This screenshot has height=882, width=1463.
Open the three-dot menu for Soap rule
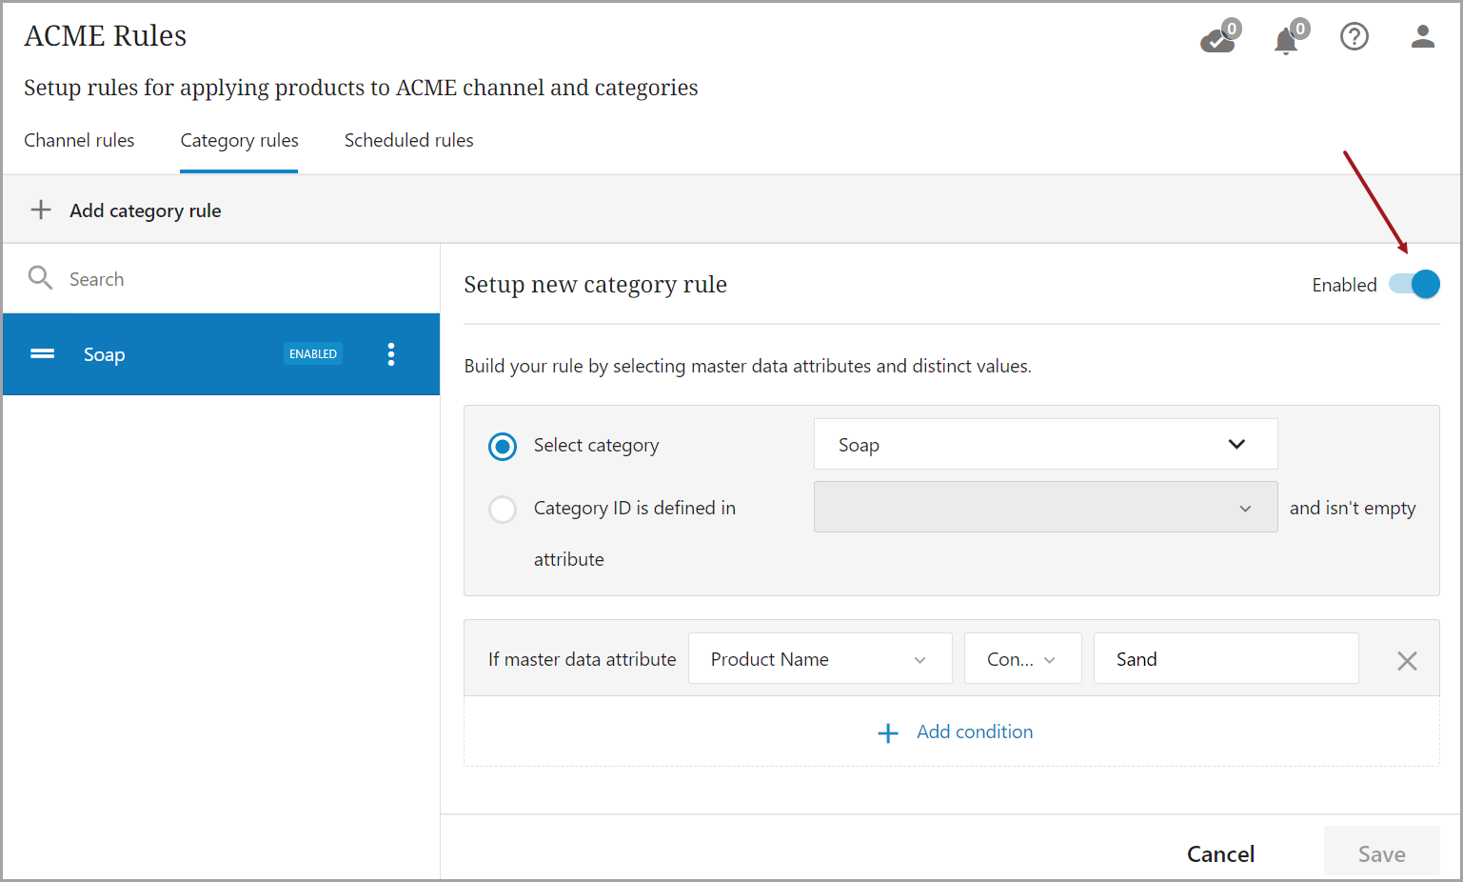point(391,354)
